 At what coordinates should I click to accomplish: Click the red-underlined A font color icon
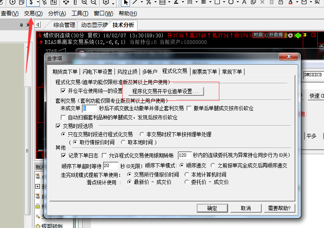[290, 2]
